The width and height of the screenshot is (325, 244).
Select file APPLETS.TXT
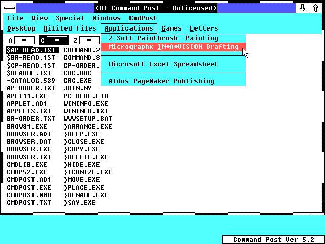[29, 111]
